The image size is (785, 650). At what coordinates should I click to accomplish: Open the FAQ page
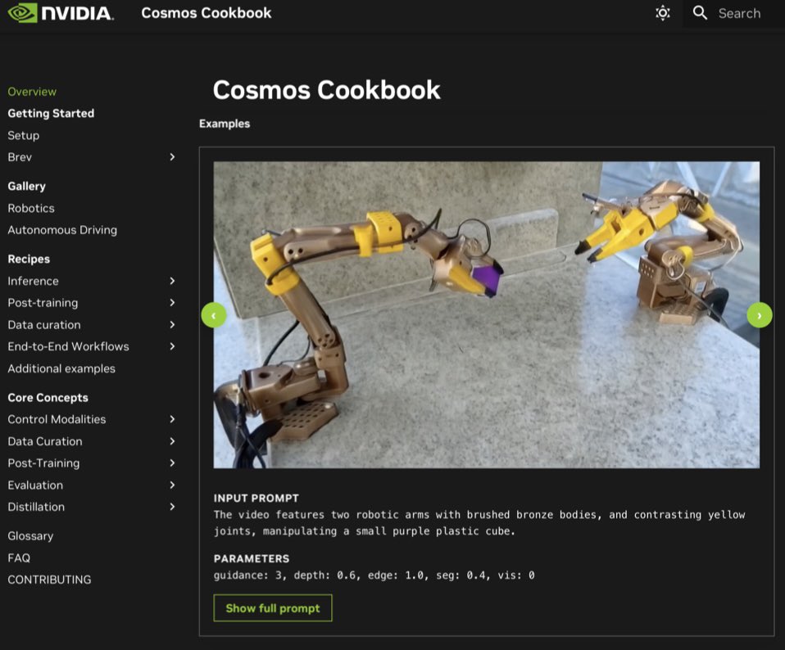19,558
